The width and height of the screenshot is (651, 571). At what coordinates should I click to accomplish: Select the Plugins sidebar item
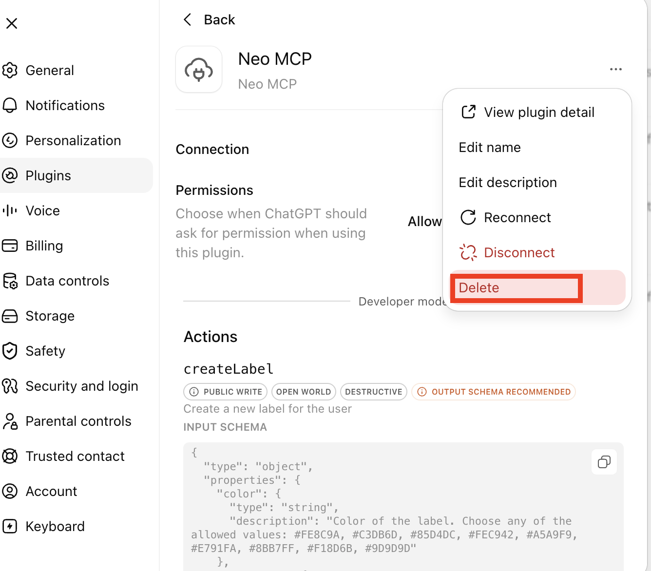(x=76, y=175)
